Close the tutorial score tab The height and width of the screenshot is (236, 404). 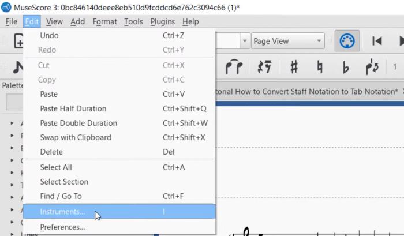pos(402,91)
